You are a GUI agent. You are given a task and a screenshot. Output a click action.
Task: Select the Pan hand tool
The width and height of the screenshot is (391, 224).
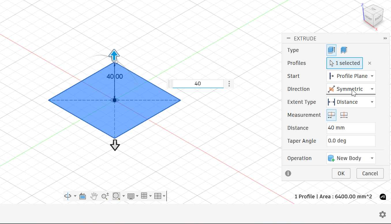pos(94,196)
